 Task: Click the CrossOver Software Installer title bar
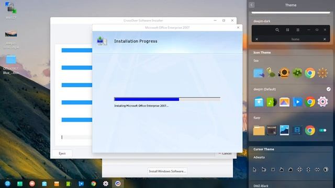coord(143,20)
